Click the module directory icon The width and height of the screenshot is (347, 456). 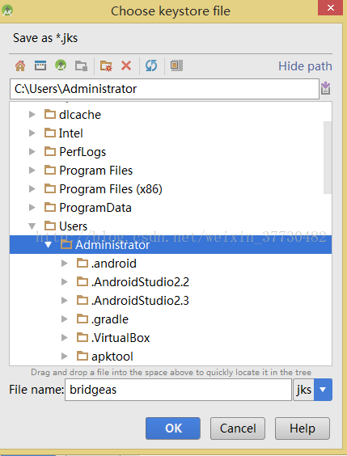pyautogui.click(x=81, y=66)
